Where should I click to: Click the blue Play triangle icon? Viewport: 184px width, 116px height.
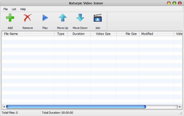coord(45,18)
